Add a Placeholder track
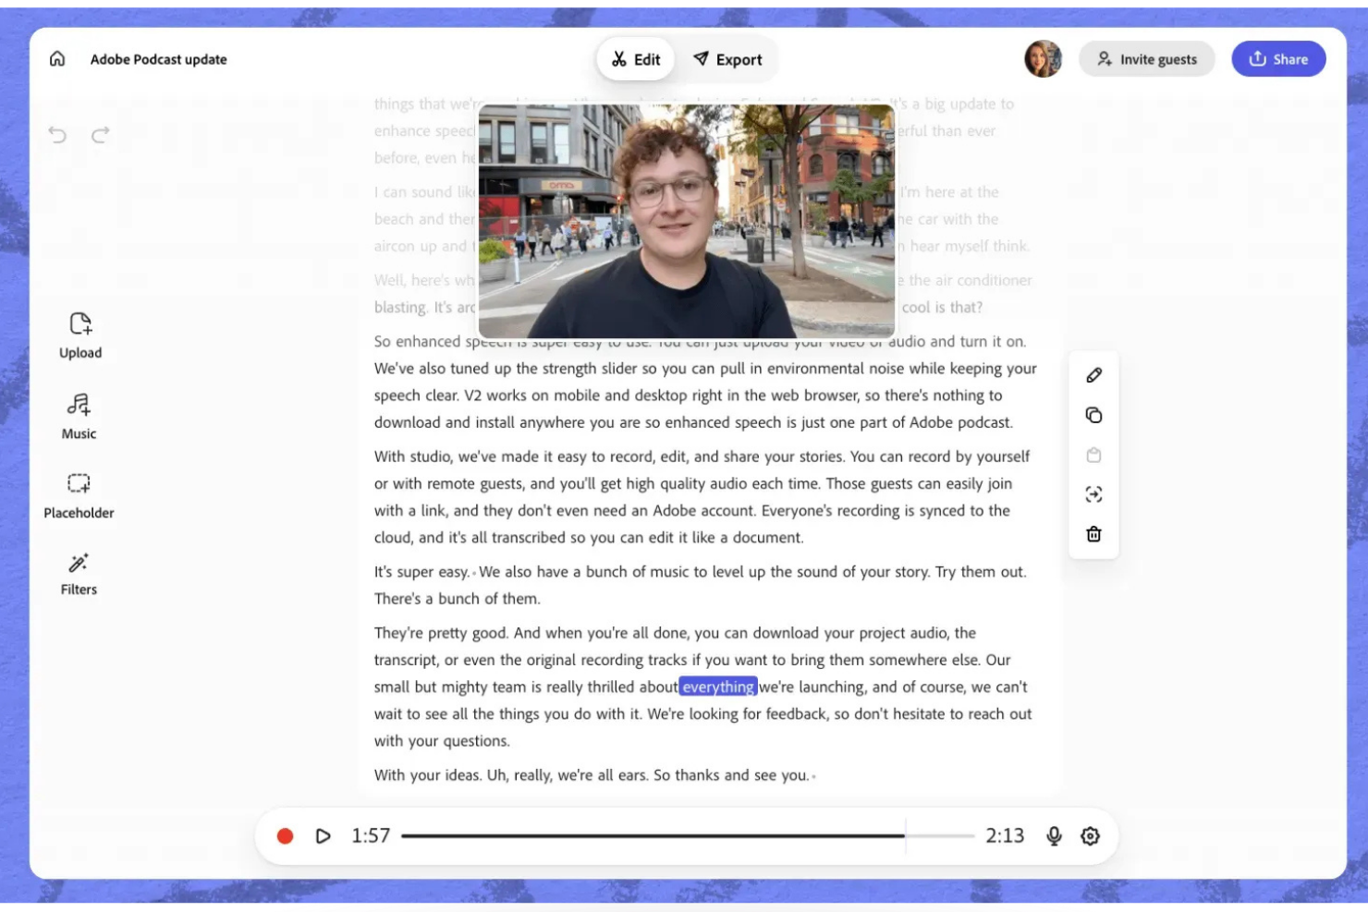This screenshot has width=1368, height=912. pos(79,496)
